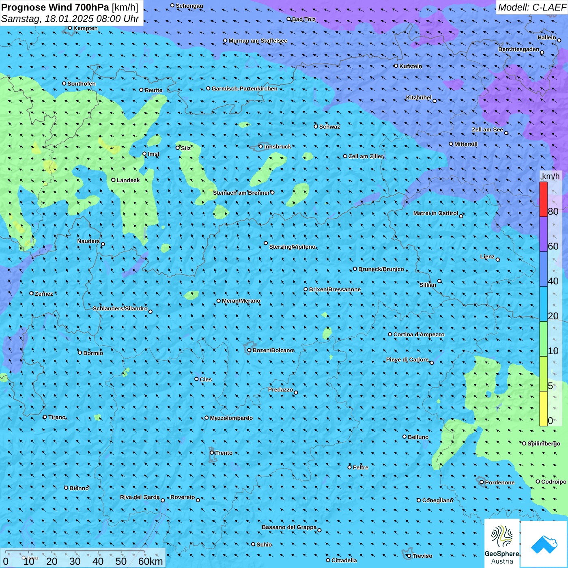Click the 'Sterzing/Vipiteno' label
The image size is (568, 568).
[292, 247]
